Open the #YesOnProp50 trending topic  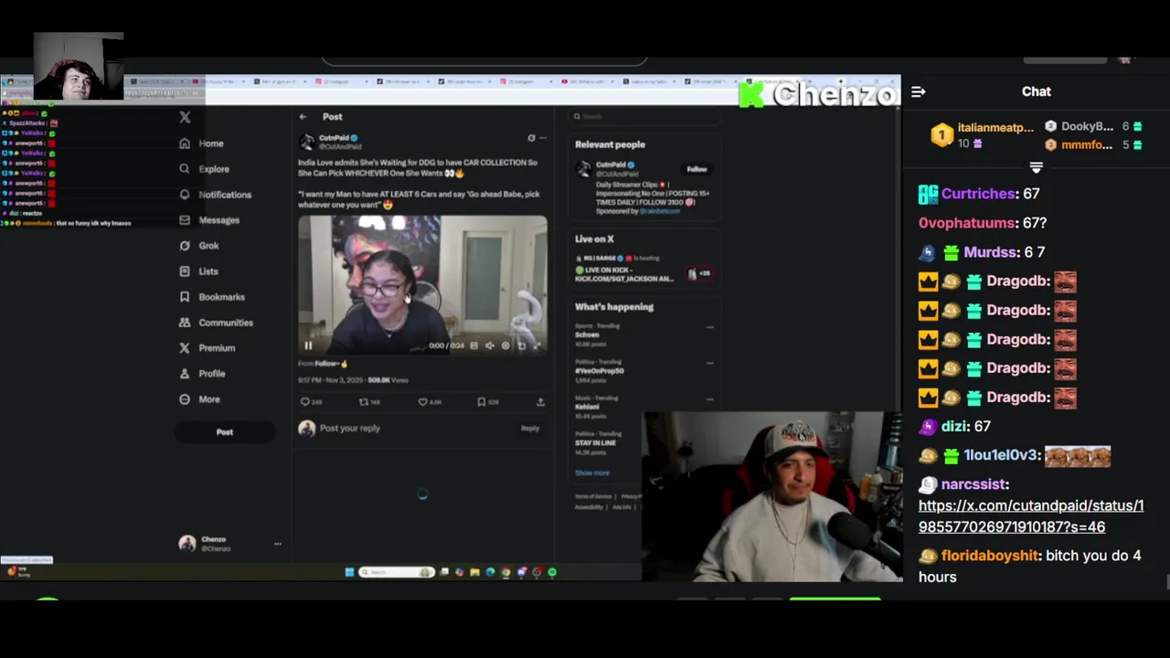(600, 371)
